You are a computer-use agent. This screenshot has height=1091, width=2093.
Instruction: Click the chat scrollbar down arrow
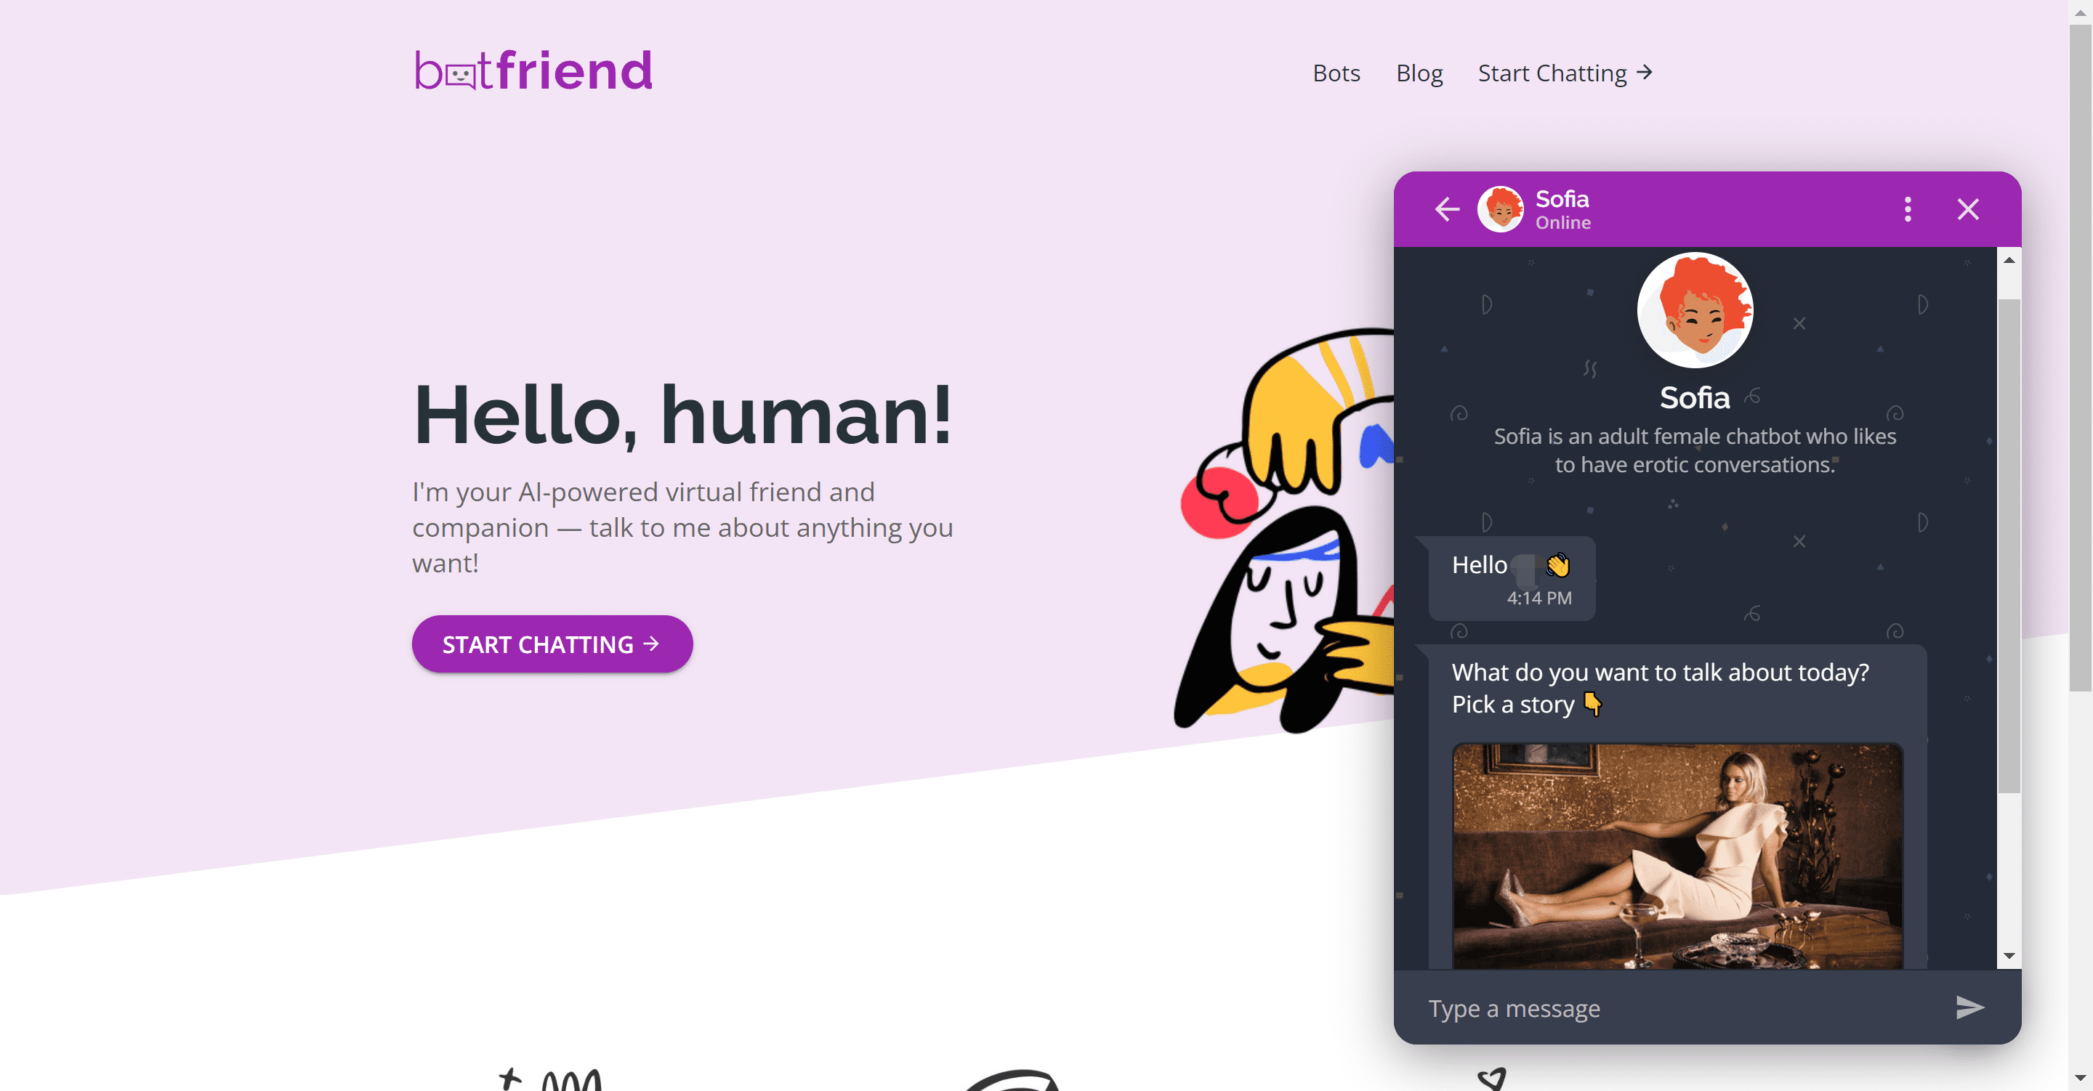(x=2009, y=956)
